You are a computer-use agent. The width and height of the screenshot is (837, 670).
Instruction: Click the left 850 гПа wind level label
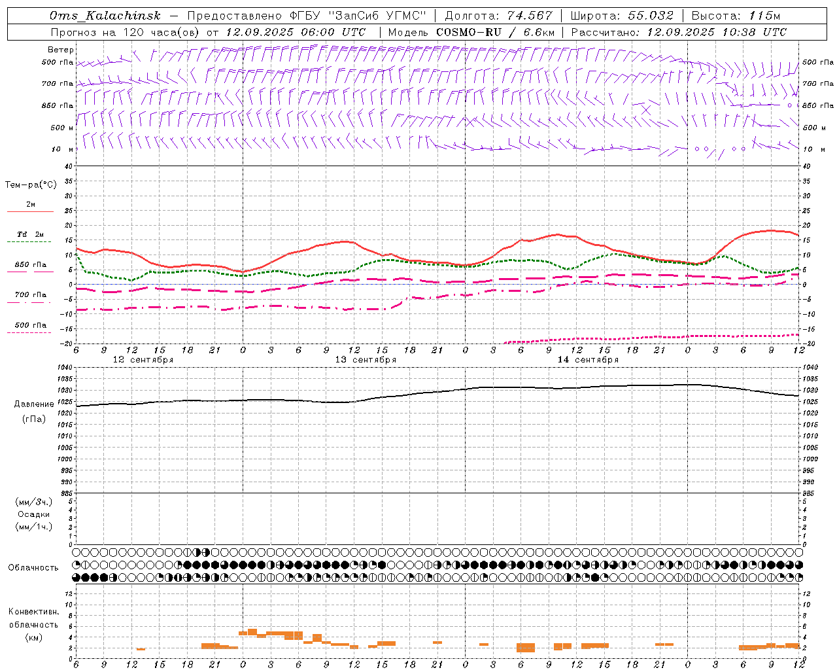pos(58,105)
